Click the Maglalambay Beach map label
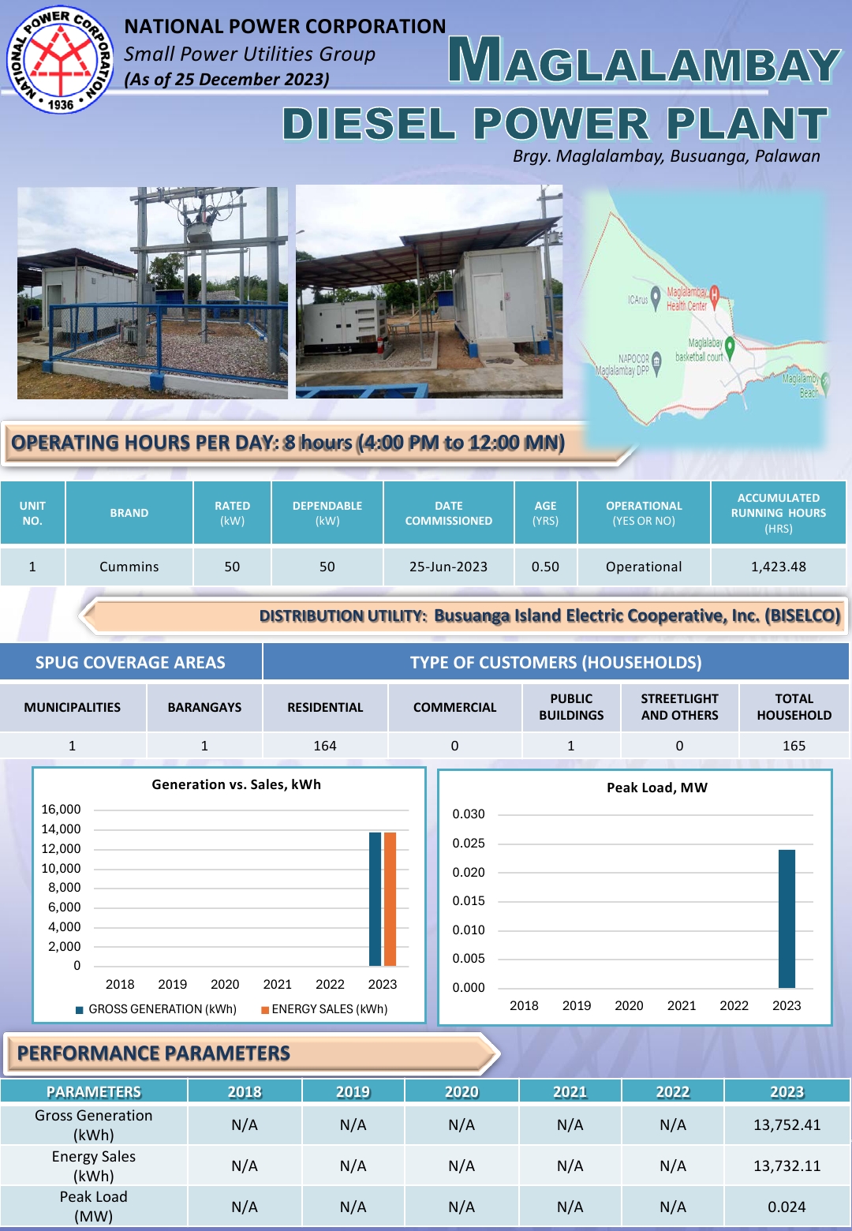 (802, 385)
